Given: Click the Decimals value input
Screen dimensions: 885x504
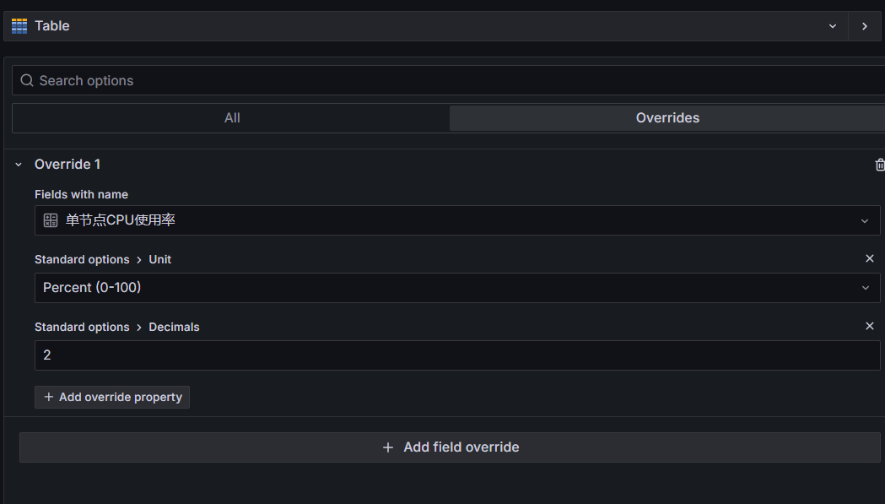Looking at the screenshot, I should tap(457, 355).
